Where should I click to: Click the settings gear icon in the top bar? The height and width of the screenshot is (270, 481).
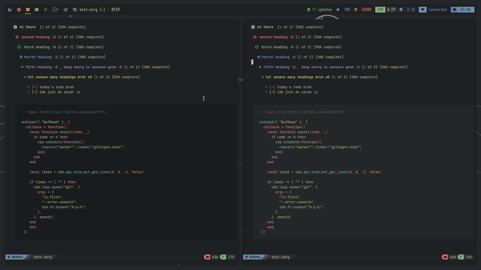coord(46,9)
